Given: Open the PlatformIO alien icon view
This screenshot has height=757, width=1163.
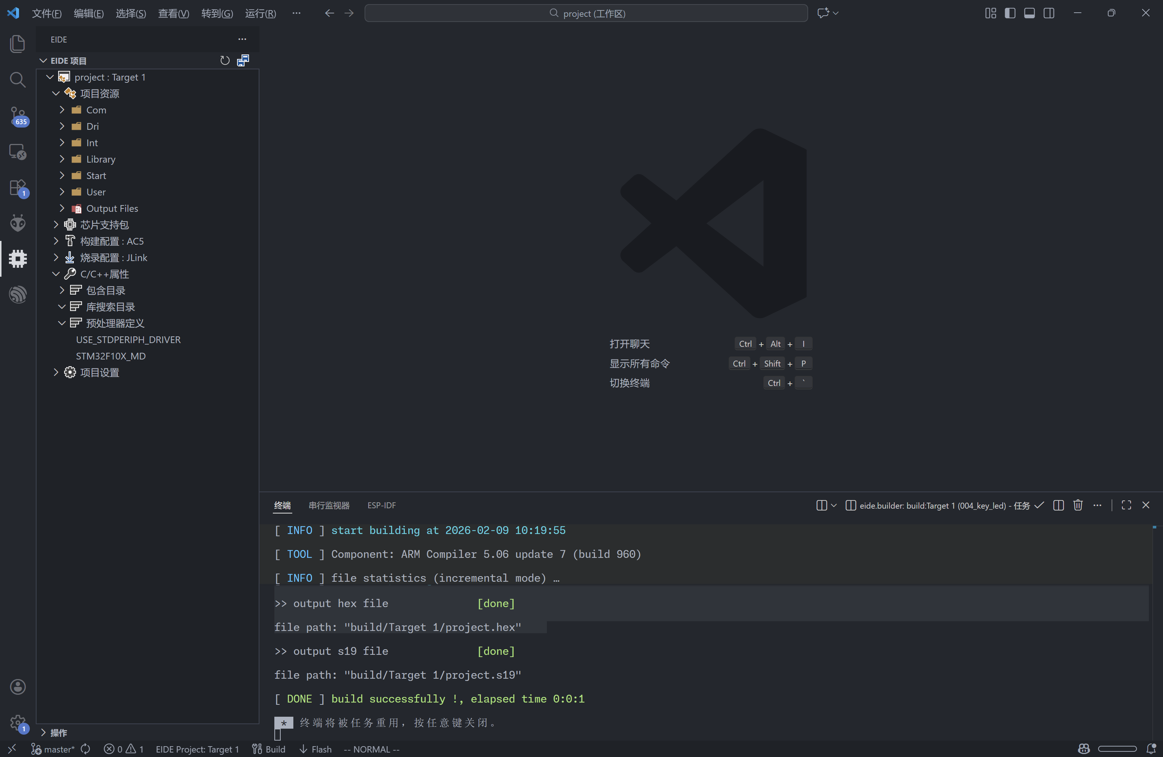Looking at the screenshot, I should tap(18, 223).
